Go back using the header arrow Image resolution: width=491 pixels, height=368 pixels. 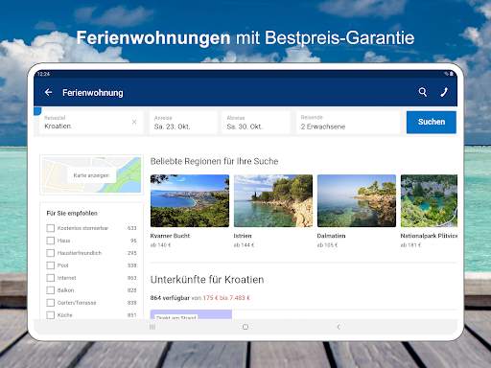(x=49, y=92)
